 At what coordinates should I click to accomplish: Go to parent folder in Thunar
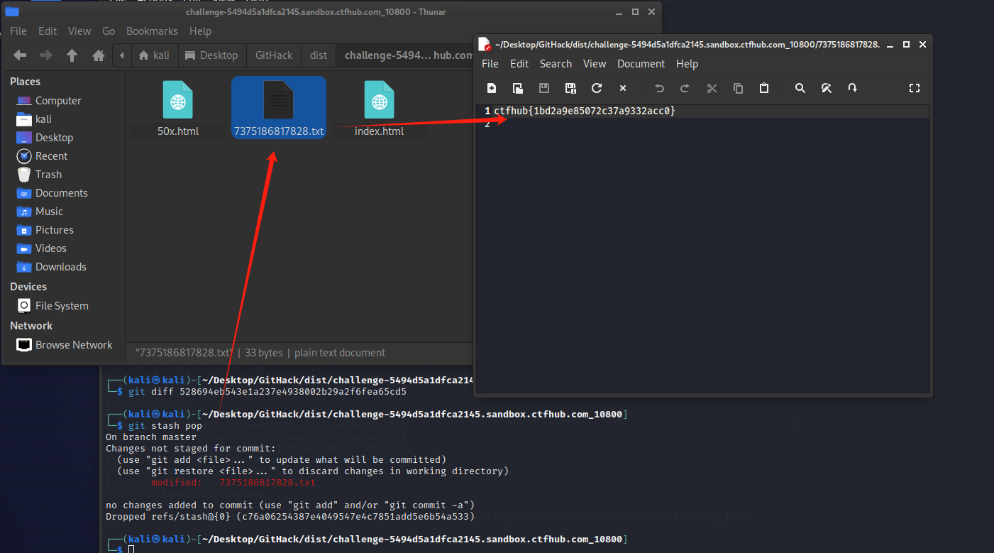72,55
